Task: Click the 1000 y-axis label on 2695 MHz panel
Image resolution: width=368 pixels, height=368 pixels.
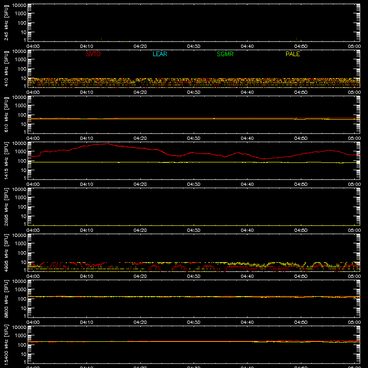Action: (20, 198)
